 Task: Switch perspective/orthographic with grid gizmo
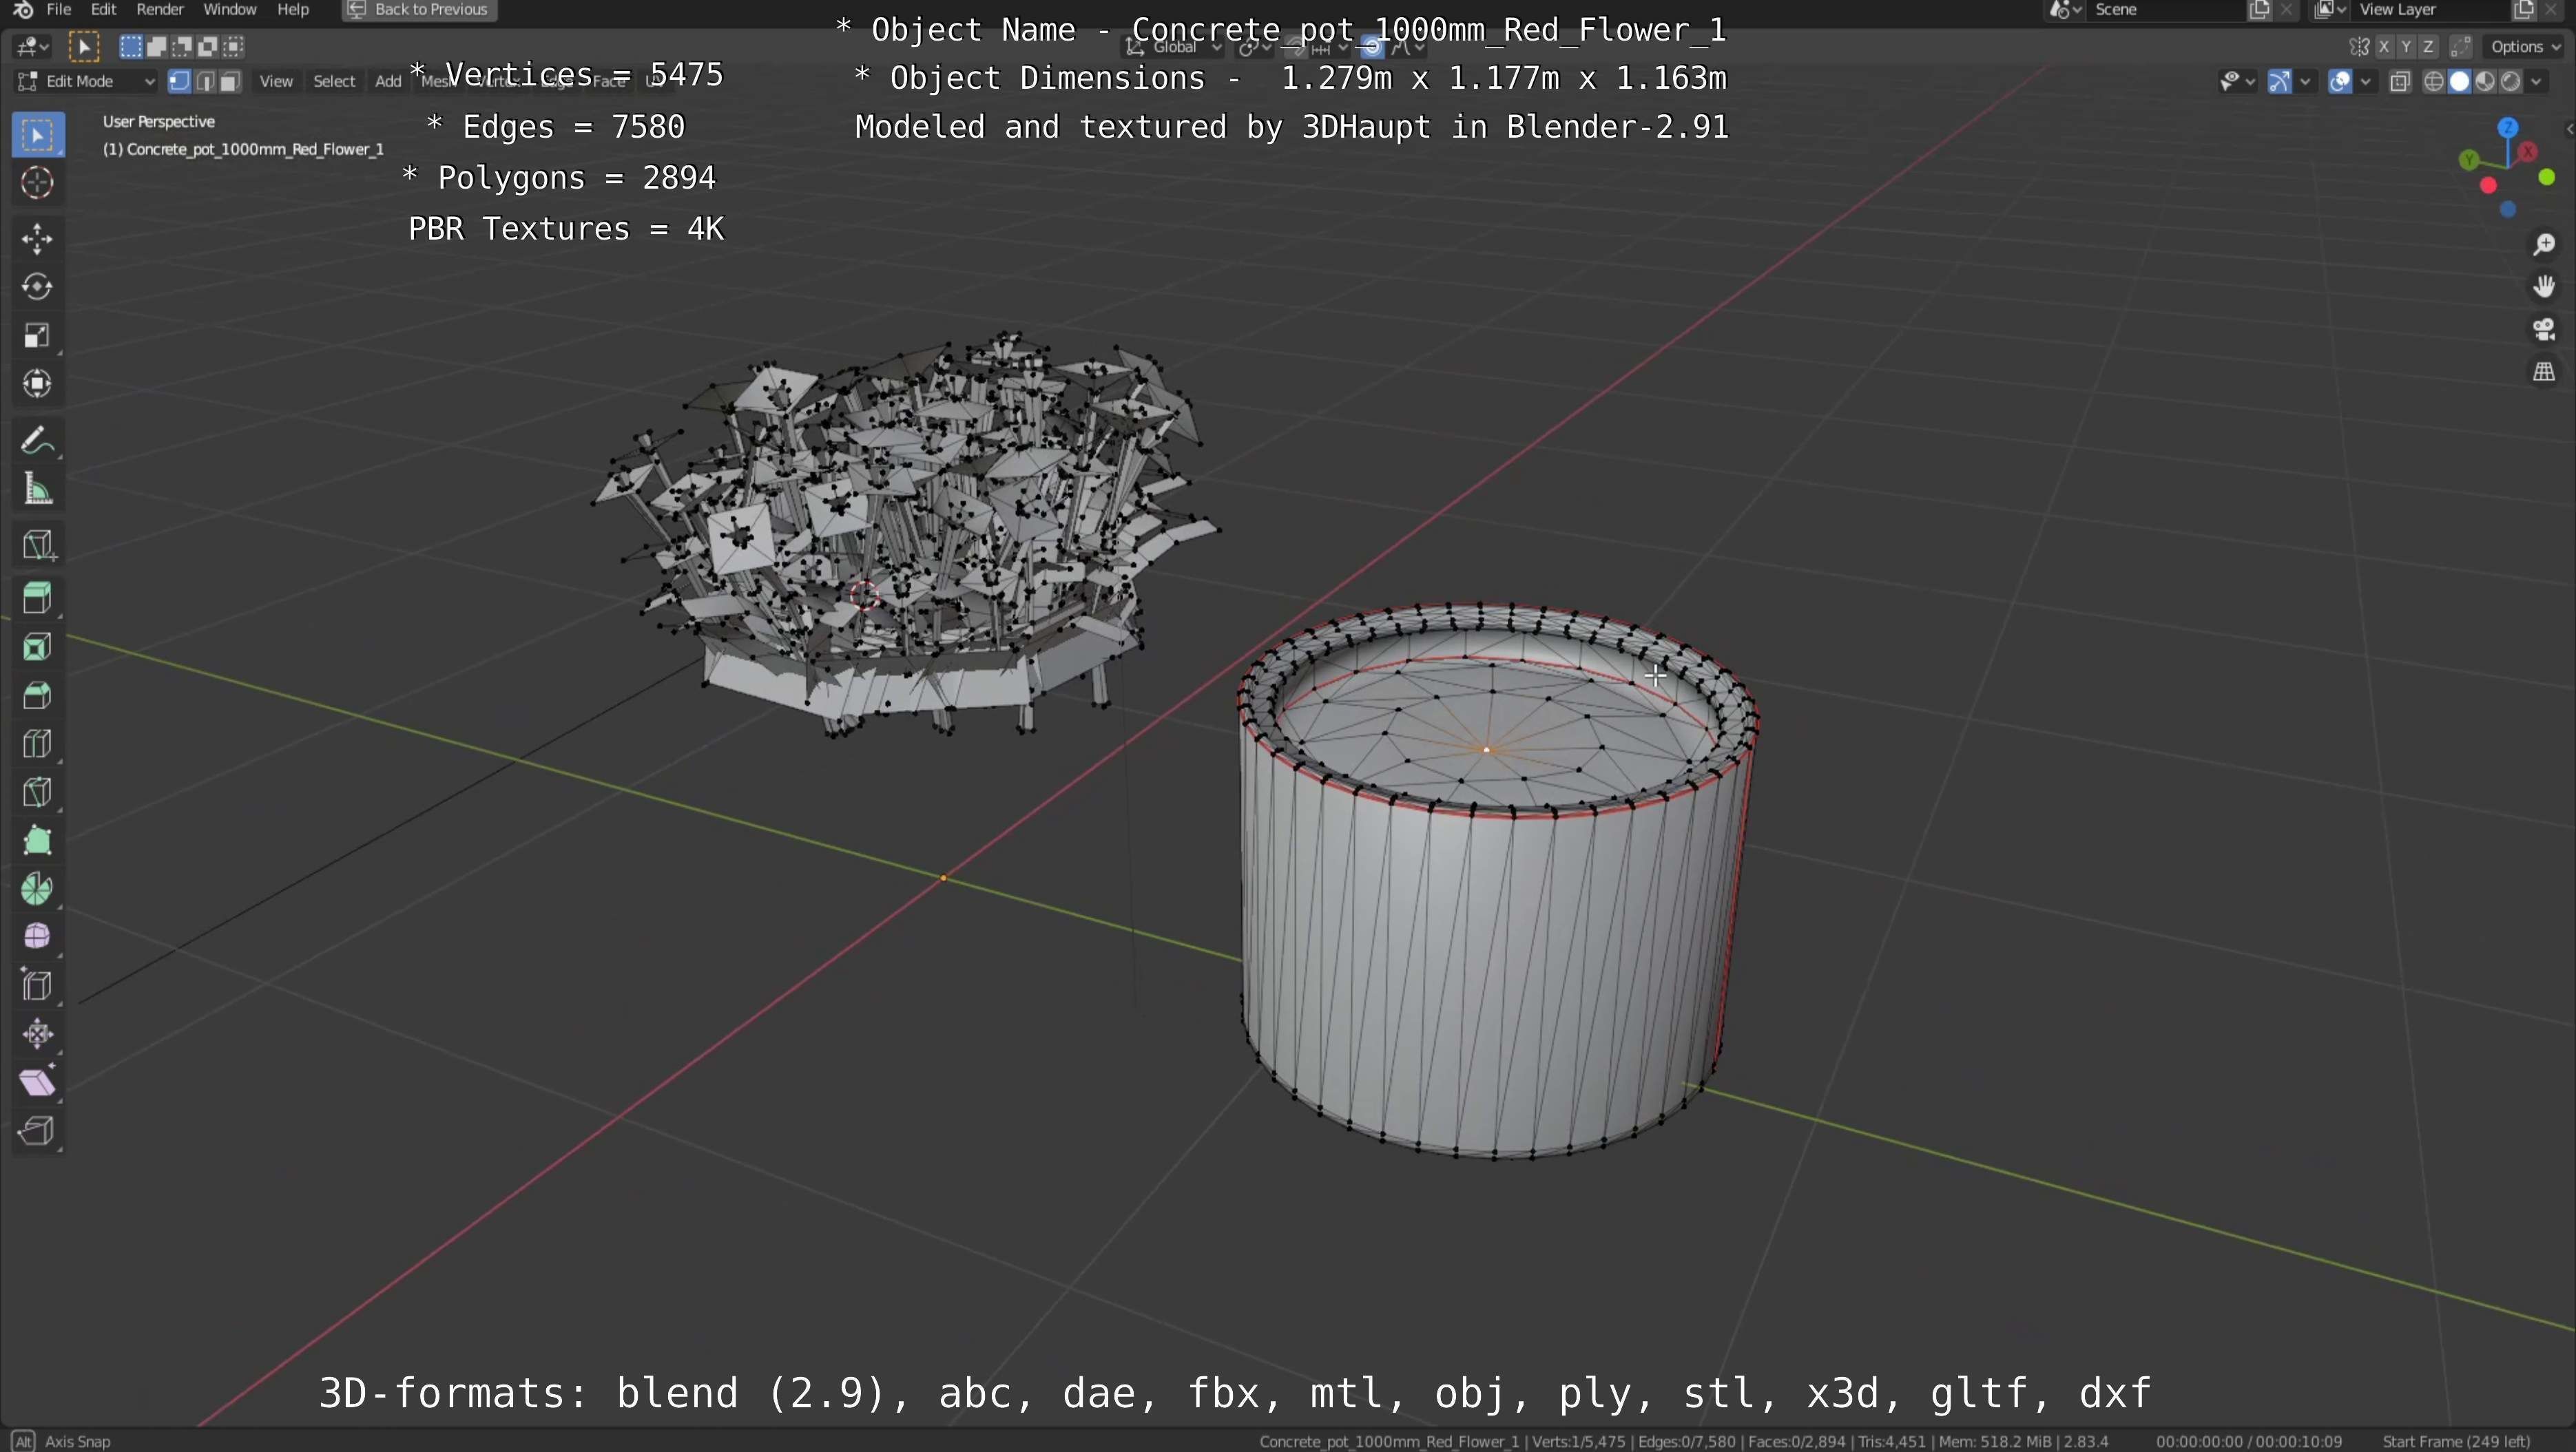2544,372
